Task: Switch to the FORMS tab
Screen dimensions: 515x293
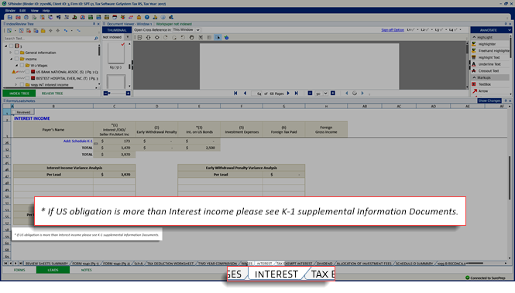Action: [x=19, y=270]
